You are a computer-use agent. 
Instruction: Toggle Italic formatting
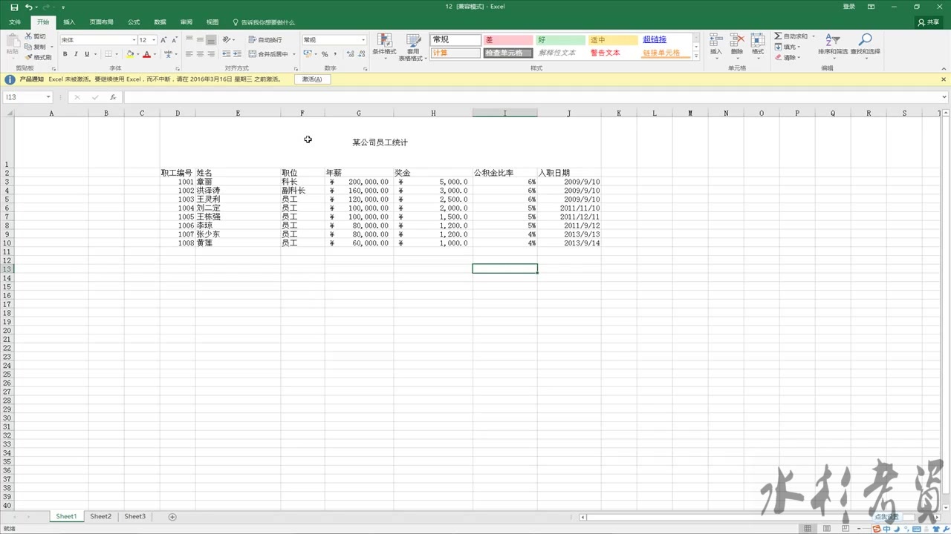point(76,54)
